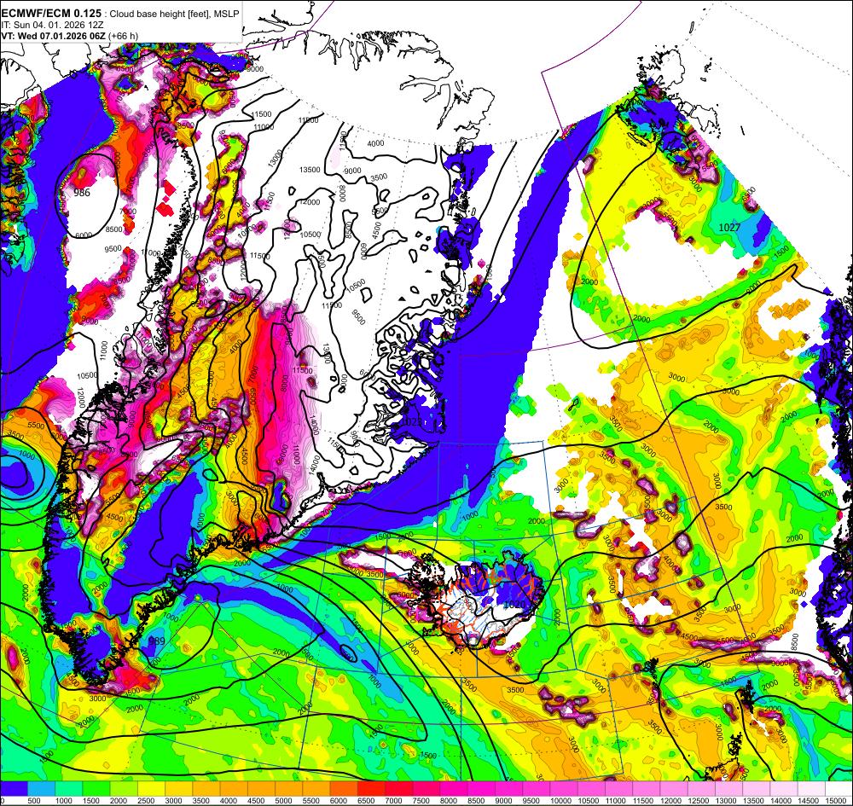The height and width of the screenshot is (806, 853).
Task: Click the pale pink legend swatch between 14000 and 14500
Action: (784, 788)
